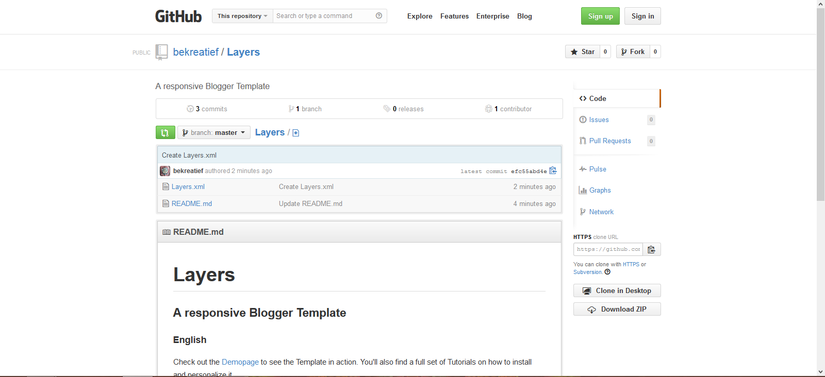Go to Explore in the top navigation
This screenshot has width=825, height=377.
tap(420, 16)
